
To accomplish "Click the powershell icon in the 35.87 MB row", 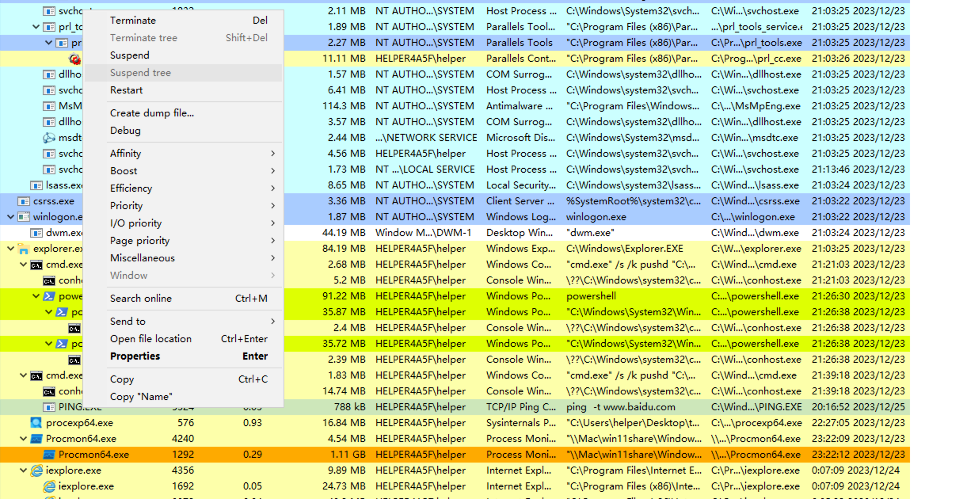I will pyautogui.click(x=62, y=312).
